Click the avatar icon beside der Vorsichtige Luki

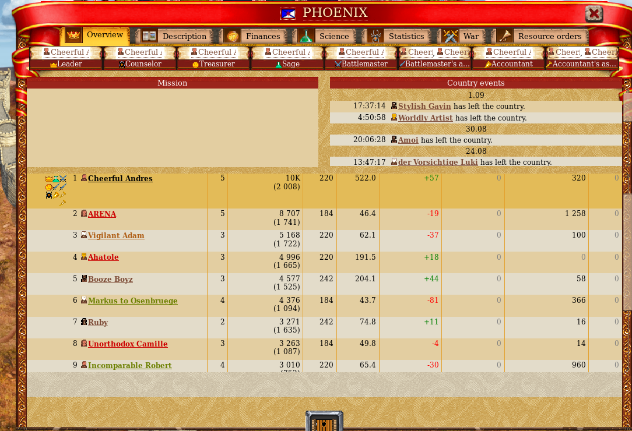(x=394, y=162)
